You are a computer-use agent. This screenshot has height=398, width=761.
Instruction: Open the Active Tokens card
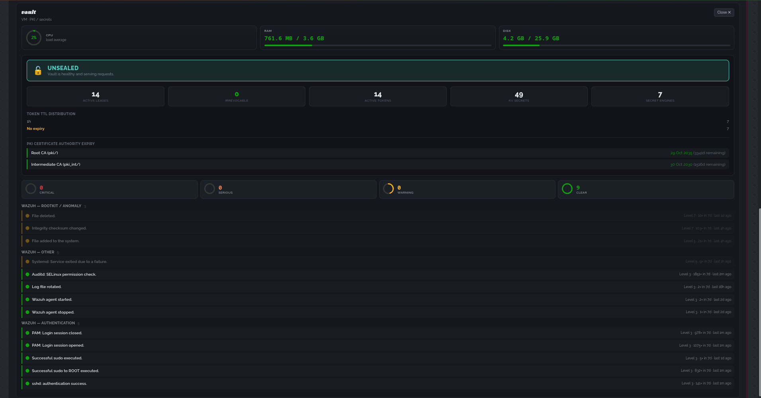pos(378,96)
